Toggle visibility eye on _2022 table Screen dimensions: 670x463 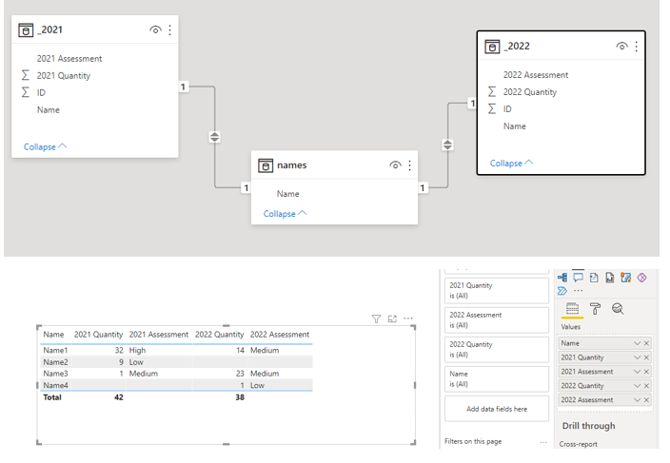(622, 46)
